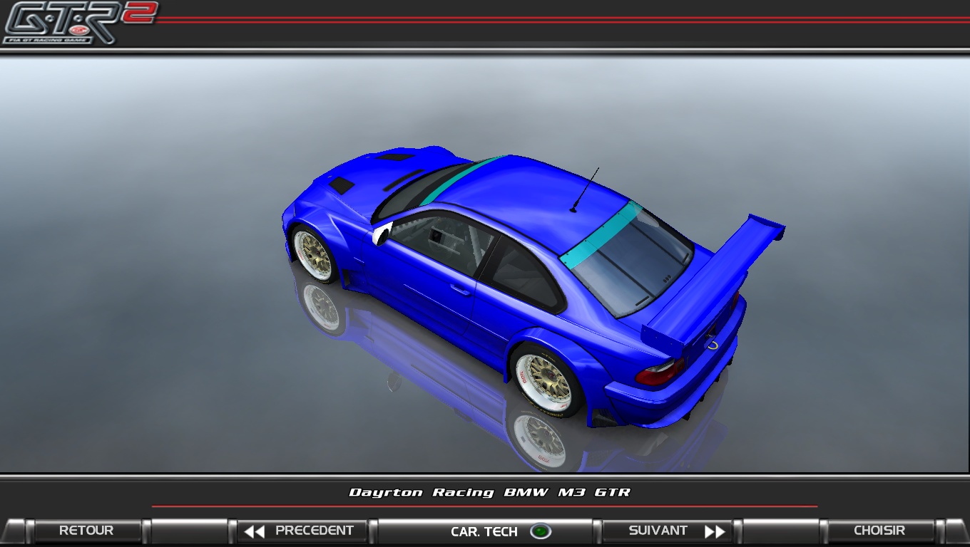Toggle the CAR. TECH green indicator
The width and height of the screenshot is (970, 547).
click(x=541, y=531)
